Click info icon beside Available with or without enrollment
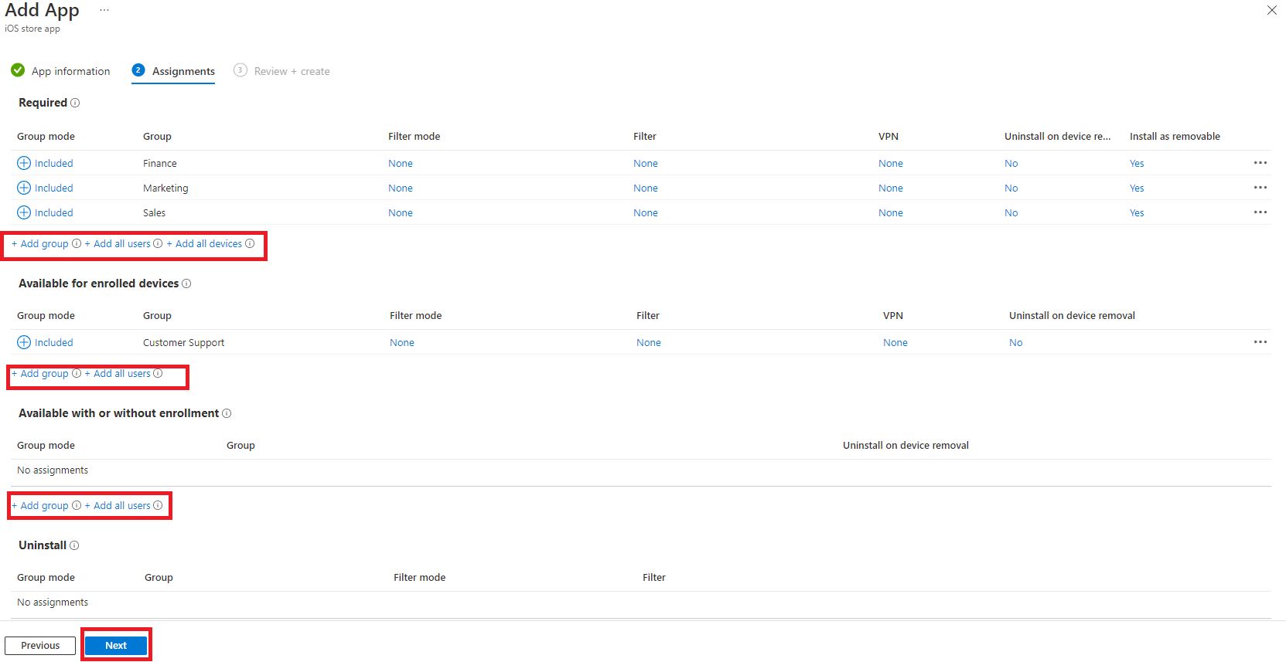Screen dimensions: 1286x662 (x=227, y=413)
